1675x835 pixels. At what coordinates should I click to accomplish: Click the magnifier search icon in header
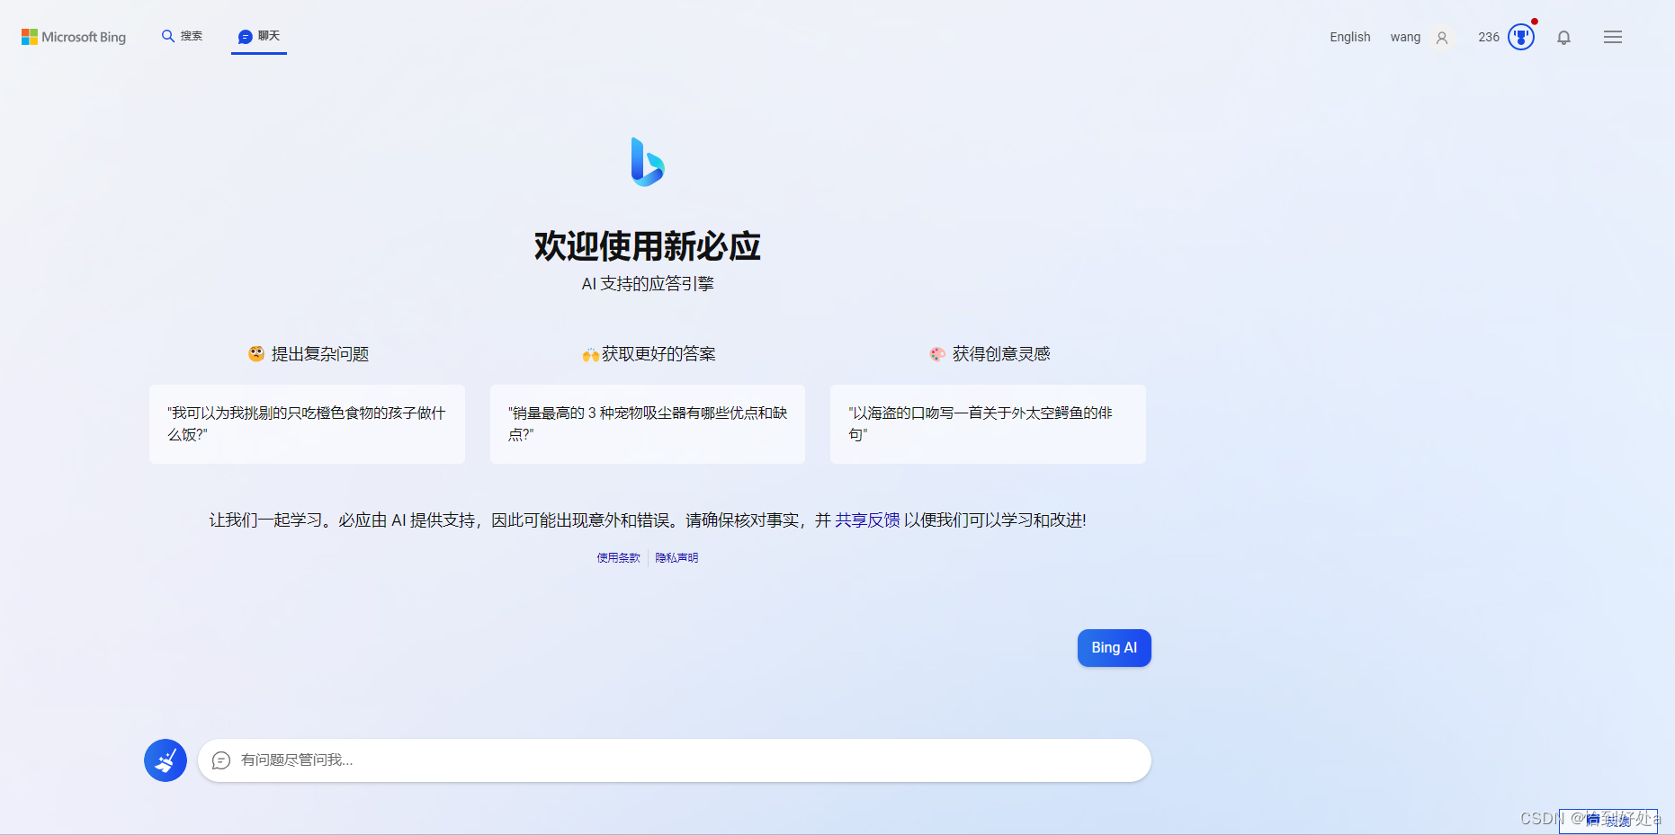point(168,36)
